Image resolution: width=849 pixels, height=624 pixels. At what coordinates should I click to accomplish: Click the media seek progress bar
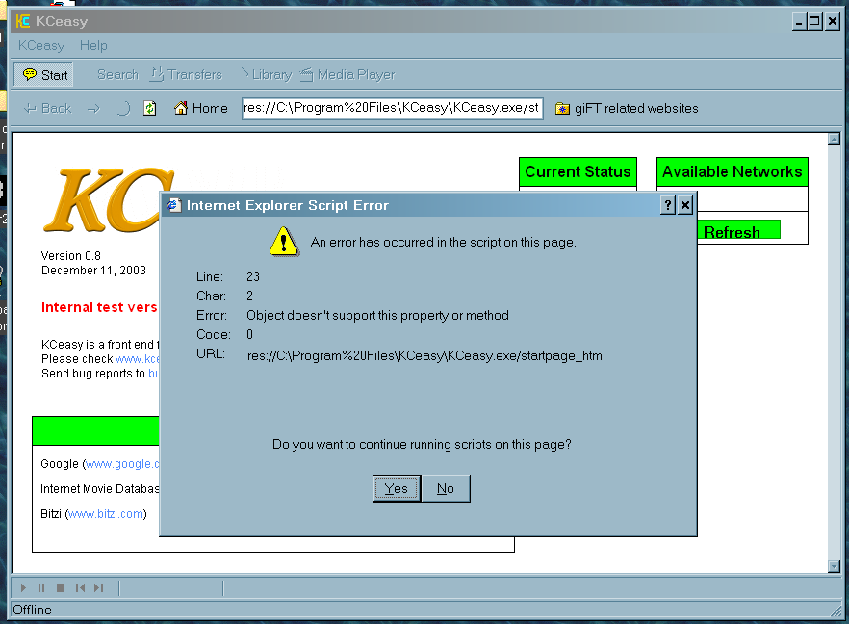pyautogui.click(x=170, y=587)
